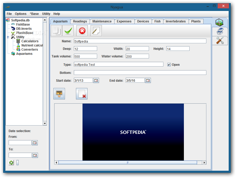Select the aquarium cube side tab
The height and width of the screenshot is (178, 236).
219,22
